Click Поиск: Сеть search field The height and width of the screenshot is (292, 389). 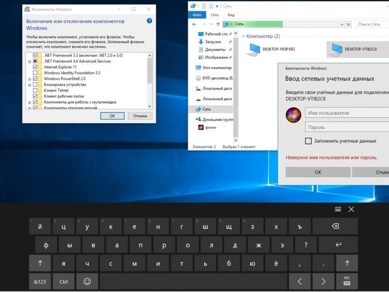tap(372, 24)
